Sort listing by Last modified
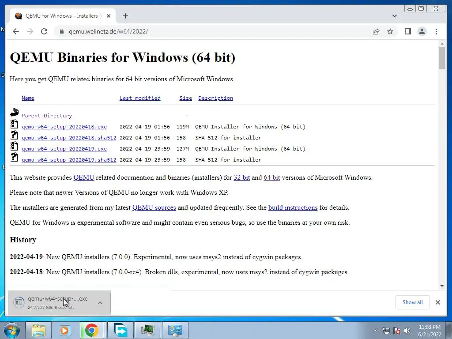 tap(140, 98)
